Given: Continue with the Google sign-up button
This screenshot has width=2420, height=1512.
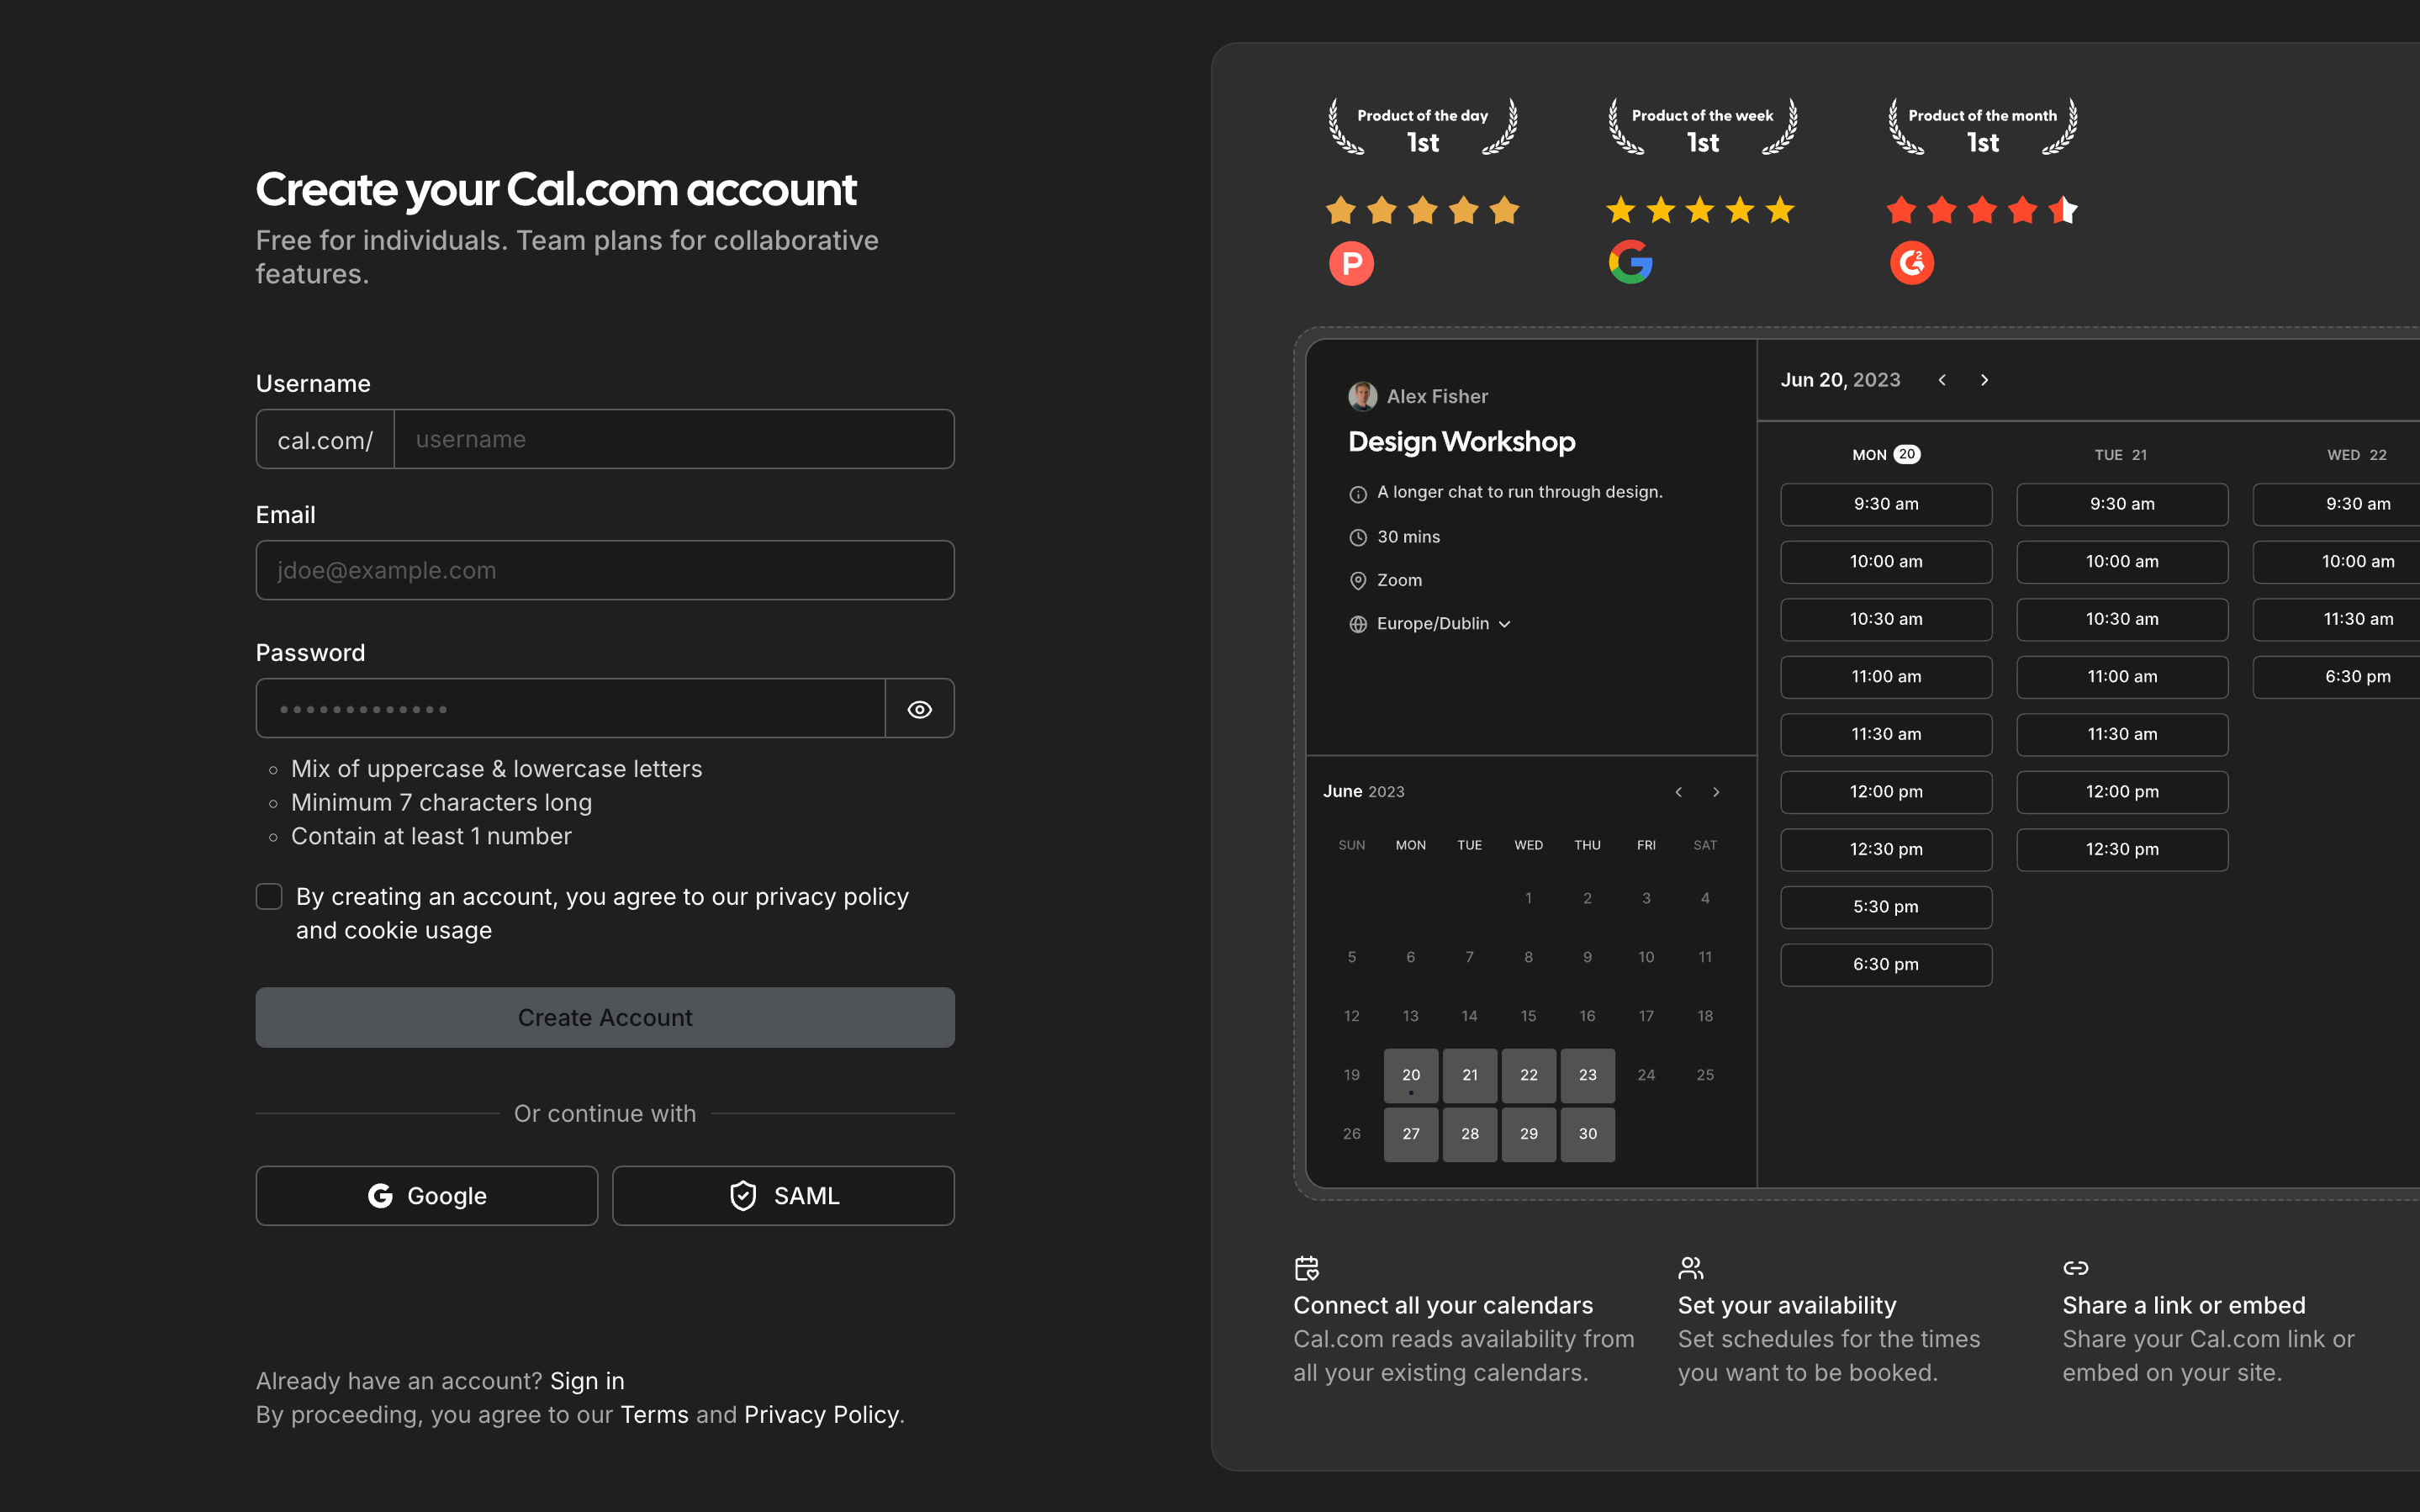Looking at the screenshot, I should click(427, 1195).
